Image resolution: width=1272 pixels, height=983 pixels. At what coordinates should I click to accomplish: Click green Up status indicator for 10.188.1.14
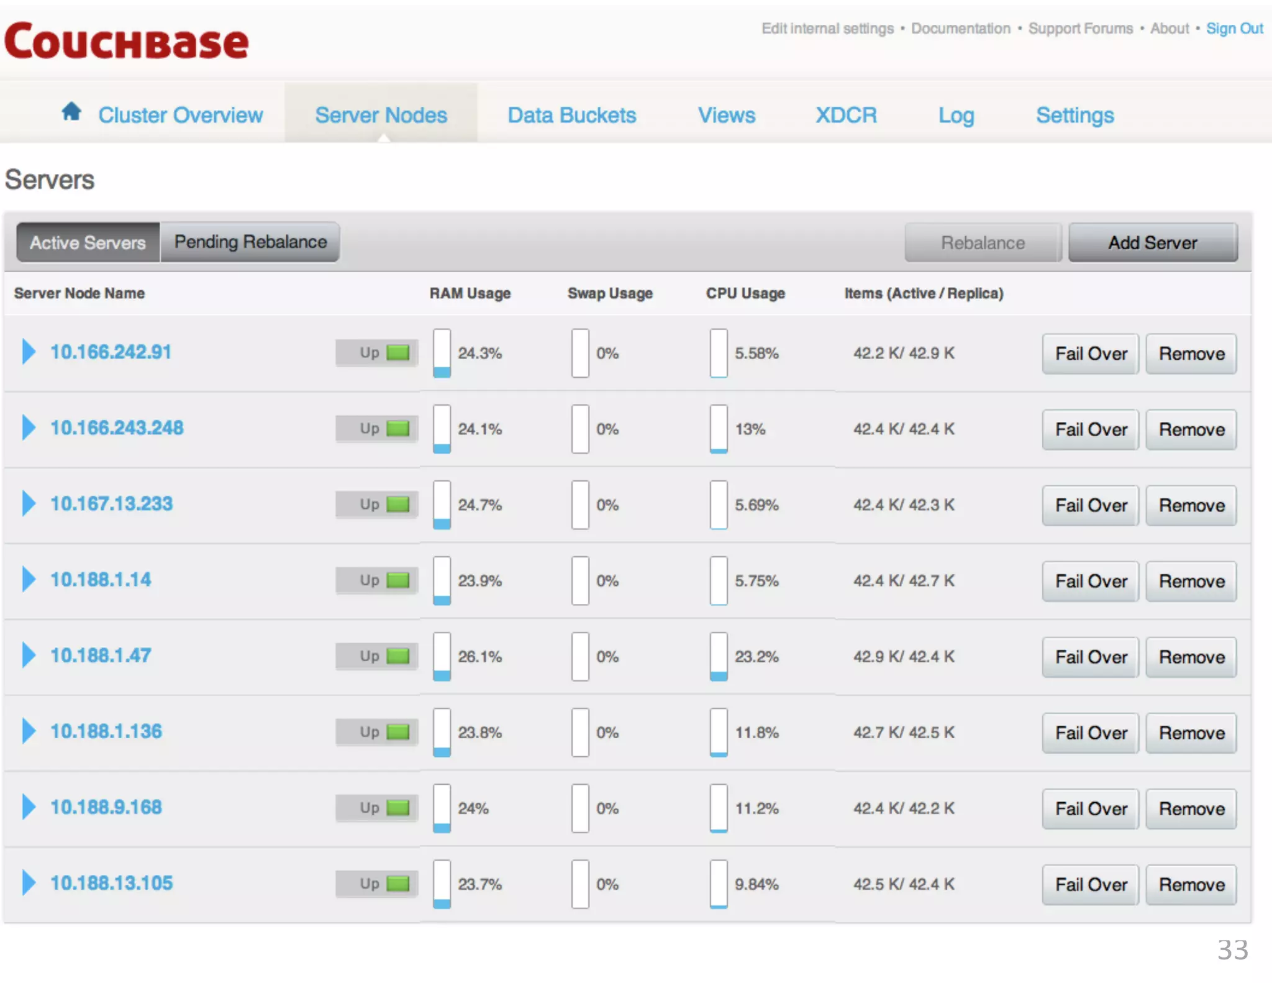tap(397, 580)
